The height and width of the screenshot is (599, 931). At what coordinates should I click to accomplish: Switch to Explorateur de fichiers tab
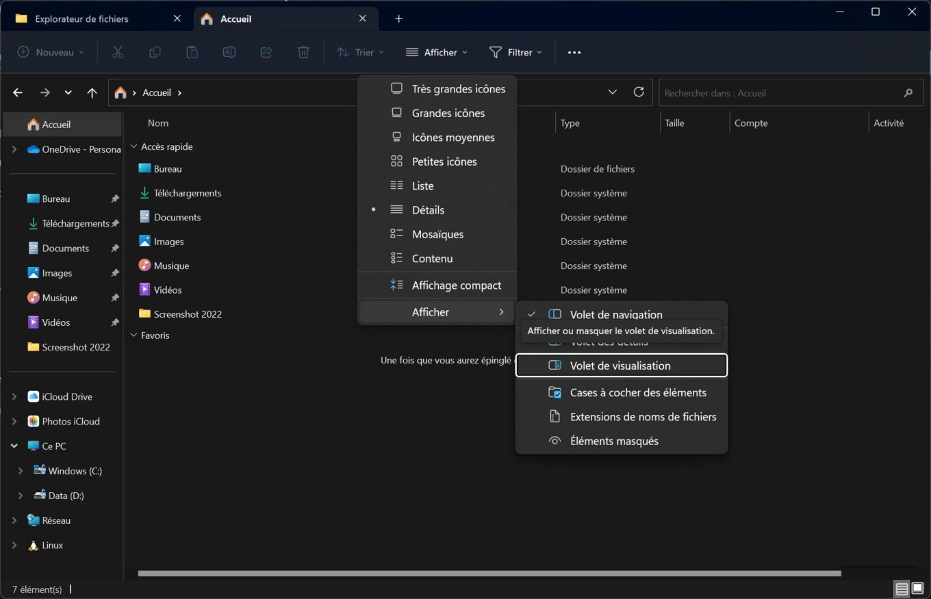pos(81,19)
